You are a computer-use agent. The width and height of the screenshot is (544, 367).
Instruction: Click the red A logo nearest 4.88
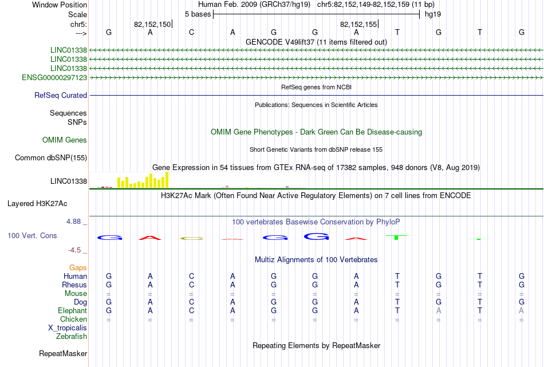[x=150, y=238]
